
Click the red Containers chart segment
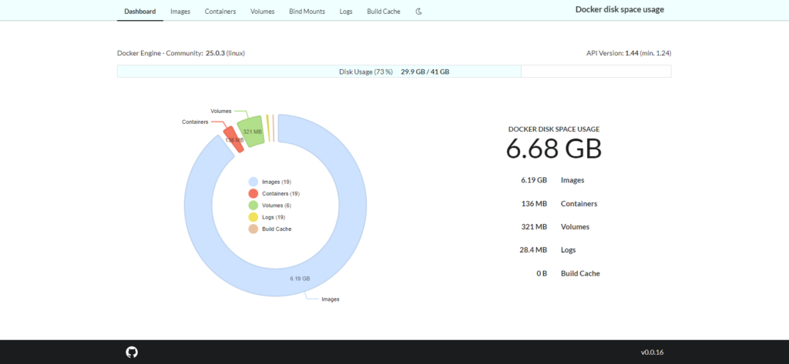tap(233, 139)
